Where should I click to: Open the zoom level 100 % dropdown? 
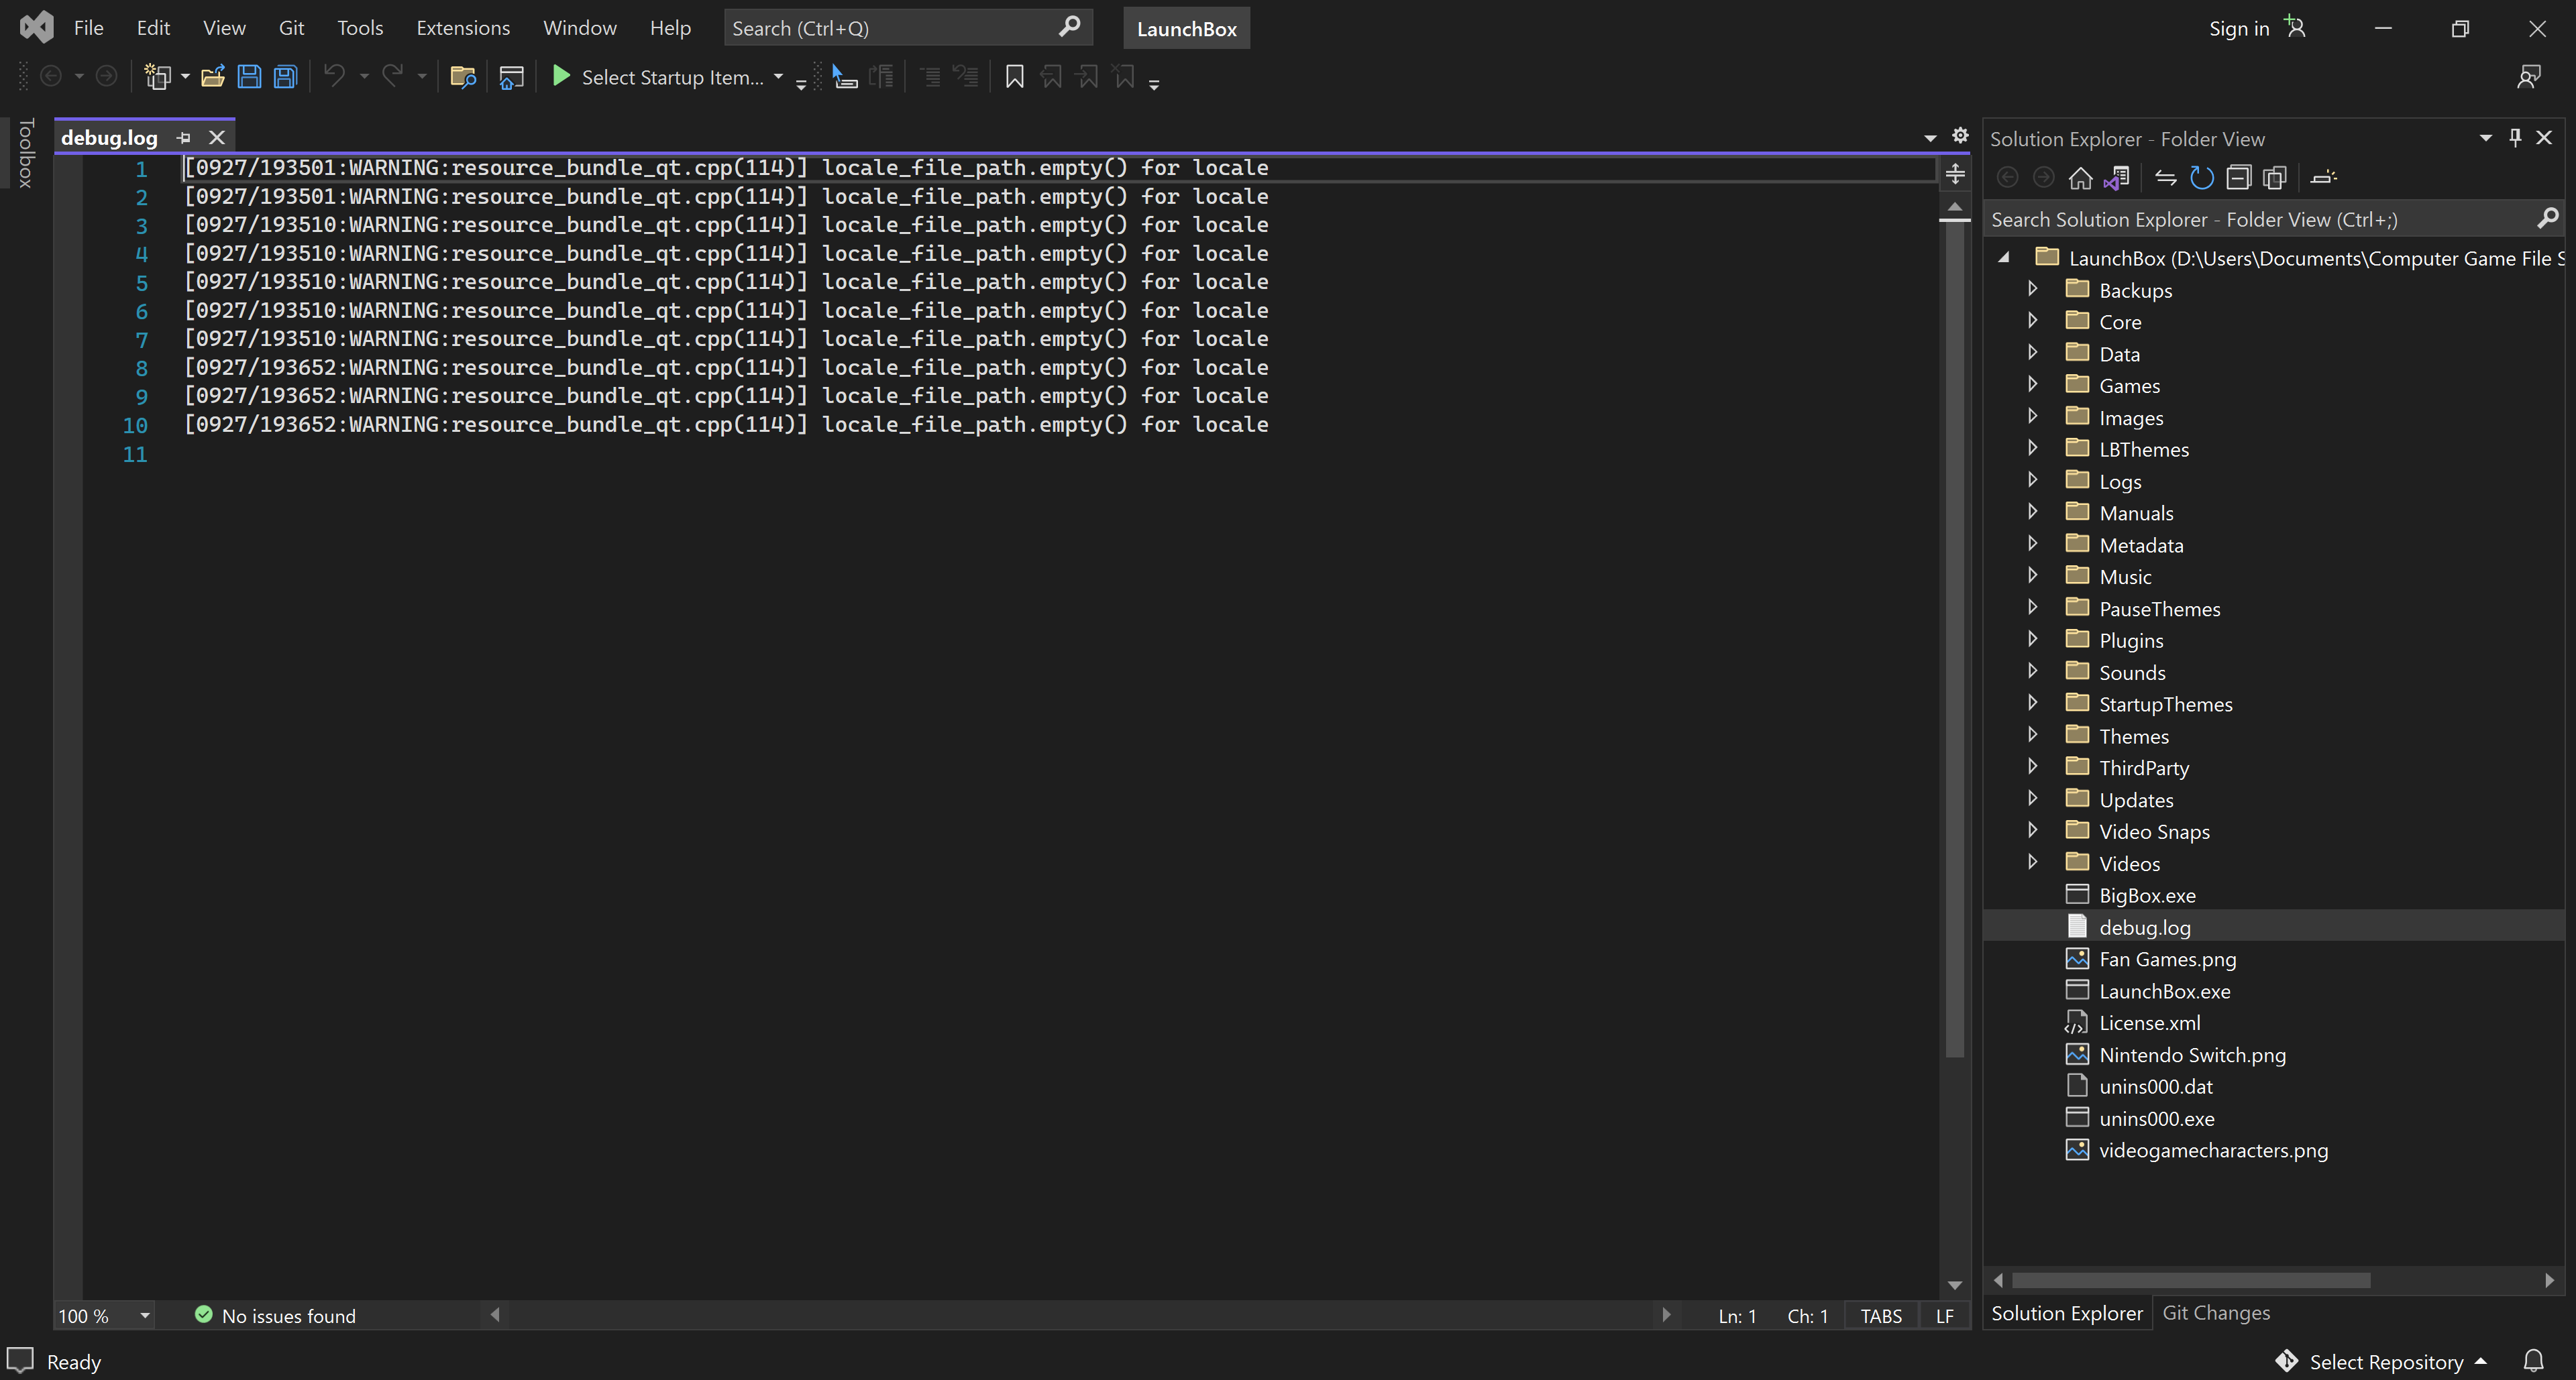[x=145, y=1315]
